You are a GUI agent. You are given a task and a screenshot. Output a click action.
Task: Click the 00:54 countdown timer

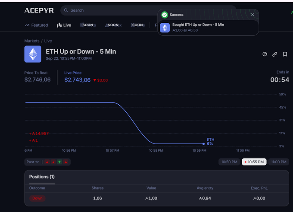[x=280, y=80]
